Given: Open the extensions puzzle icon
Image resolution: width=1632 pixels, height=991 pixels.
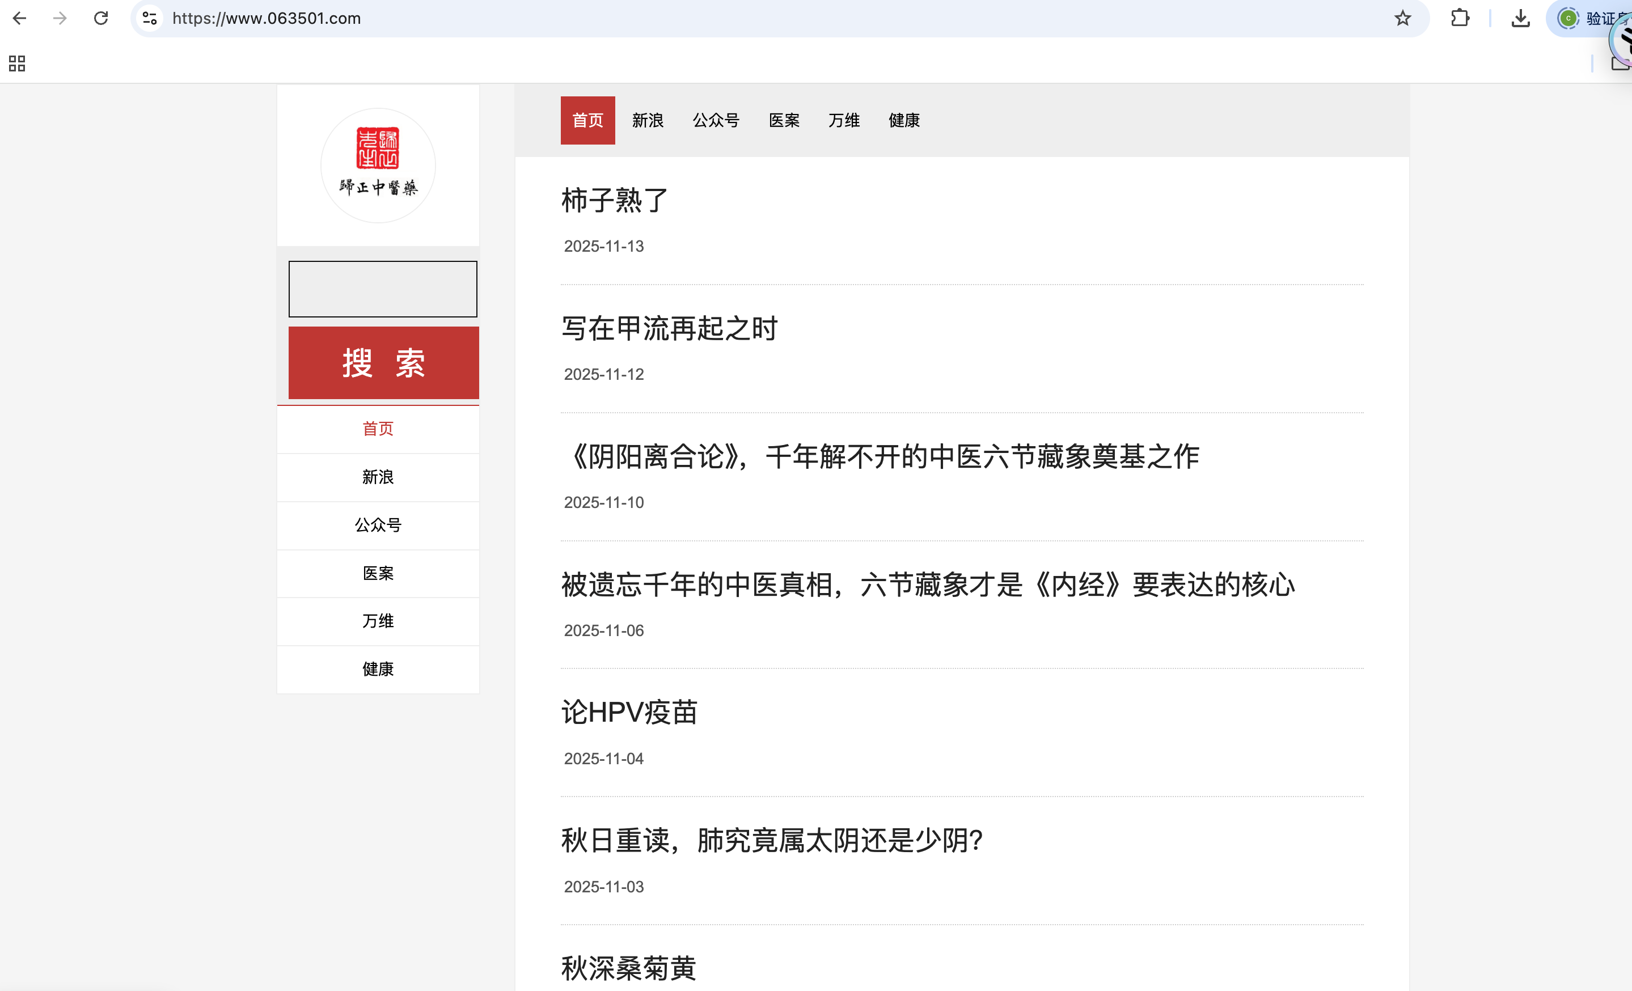Looking at the screenshot, I should (1460, 18).
